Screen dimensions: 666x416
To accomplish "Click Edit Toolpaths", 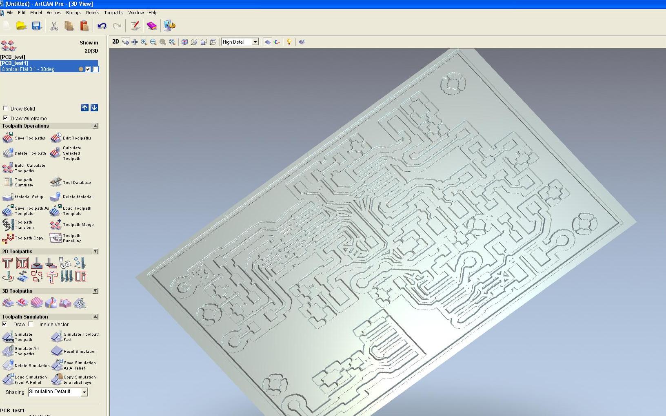I will (x=71, y=138).
